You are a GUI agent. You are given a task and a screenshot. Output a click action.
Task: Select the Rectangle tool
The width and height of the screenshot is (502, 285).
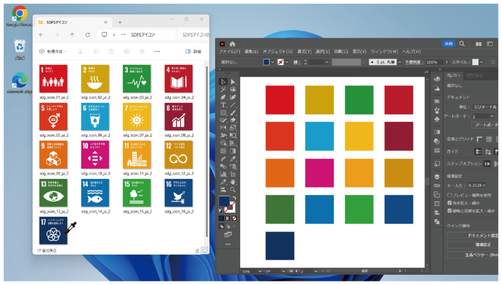pyautogui.click(x=223, y=112)
